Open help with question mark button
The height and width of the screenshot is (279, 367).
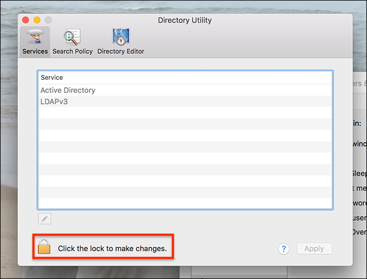pyautogui.click(x=283, y=248)
